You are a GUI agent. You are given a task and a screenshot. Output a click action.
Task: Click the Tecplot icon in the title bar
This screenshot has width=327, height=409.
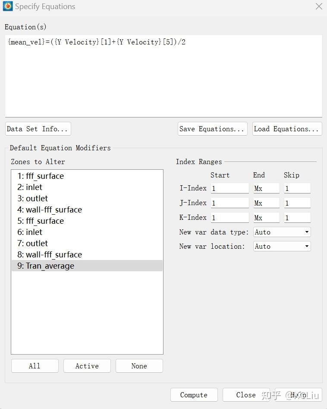click(x=8, y=6)
